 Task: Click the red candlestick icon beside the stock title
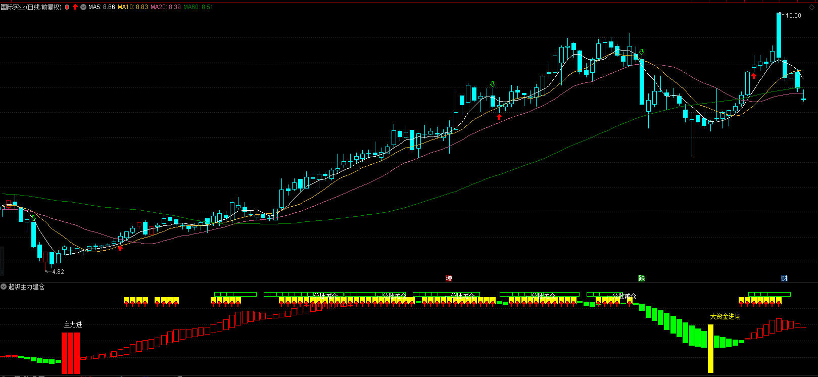tap(67, 7)
